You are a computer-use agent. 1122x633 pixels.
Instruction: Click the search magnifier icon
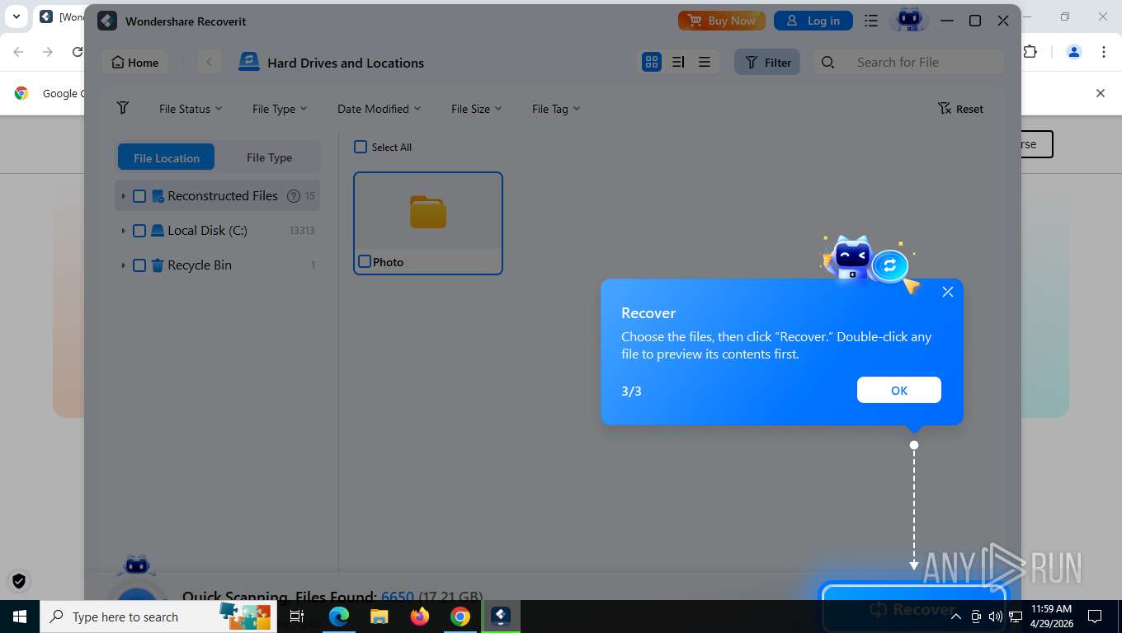828,63
